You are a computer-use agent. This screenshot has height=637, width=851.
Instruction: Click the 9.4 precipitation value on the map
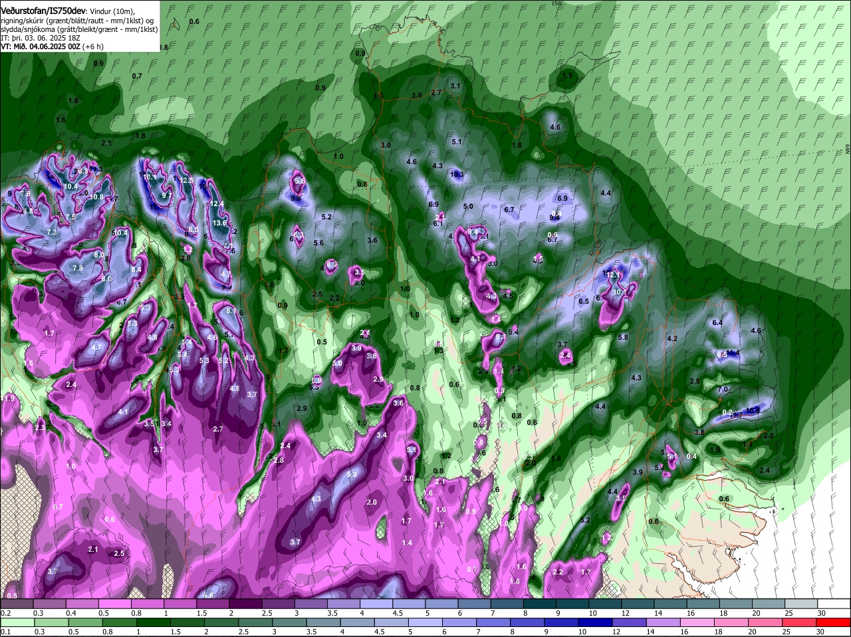pyautogui.click(x=554, y=217)
